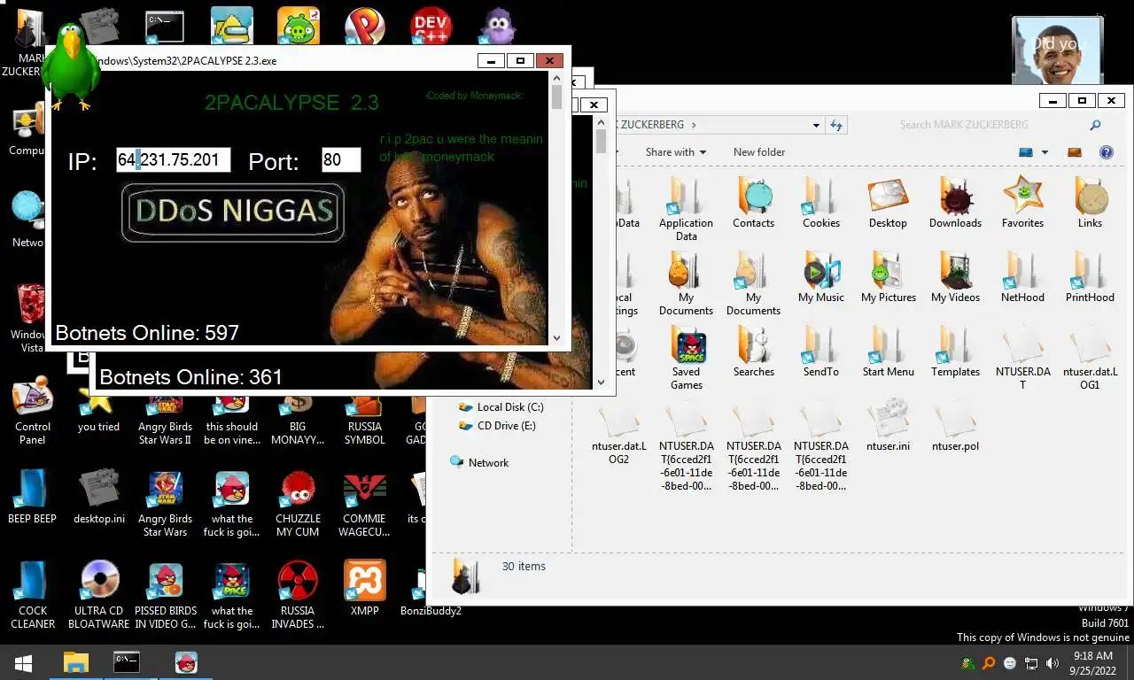Click the Angry Birds taskbar icon
The width and height of the screenshot is (1134, 680).
[x=186, y=662]
